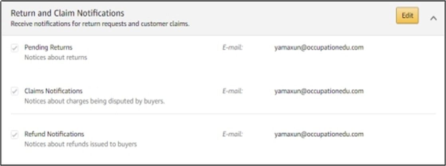Toggle the Claims Notifications checkbox
Image resolution: width=446 pixels, height=166 pixels.
14,92
